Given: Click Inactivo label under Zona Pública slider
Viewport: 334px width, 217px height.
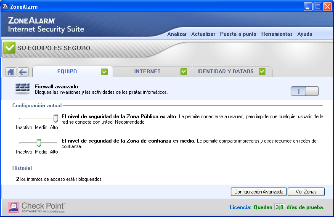Looking at the screenshot, I should coord(24,127).
